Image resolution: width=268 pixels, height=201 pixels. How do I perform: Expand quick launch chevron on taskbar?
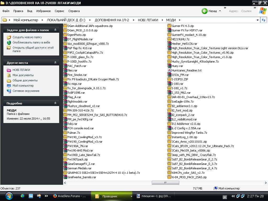tap(46, 196)
